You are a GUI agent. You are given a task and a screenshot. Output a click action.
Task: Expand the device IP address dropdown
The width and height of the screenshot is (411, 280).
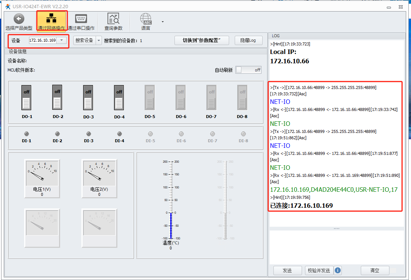[62, 40]
